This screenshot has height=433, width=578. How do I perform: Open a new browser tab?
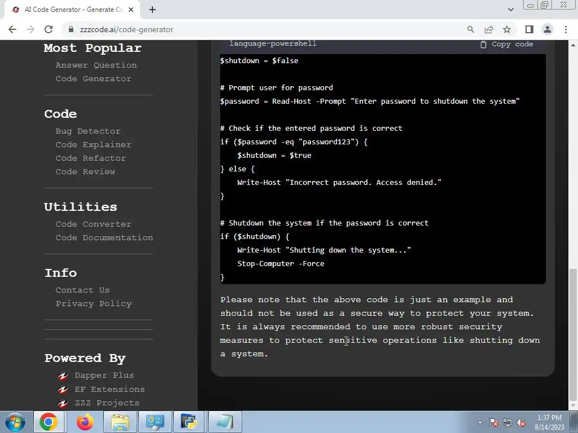tap(152, 10)
